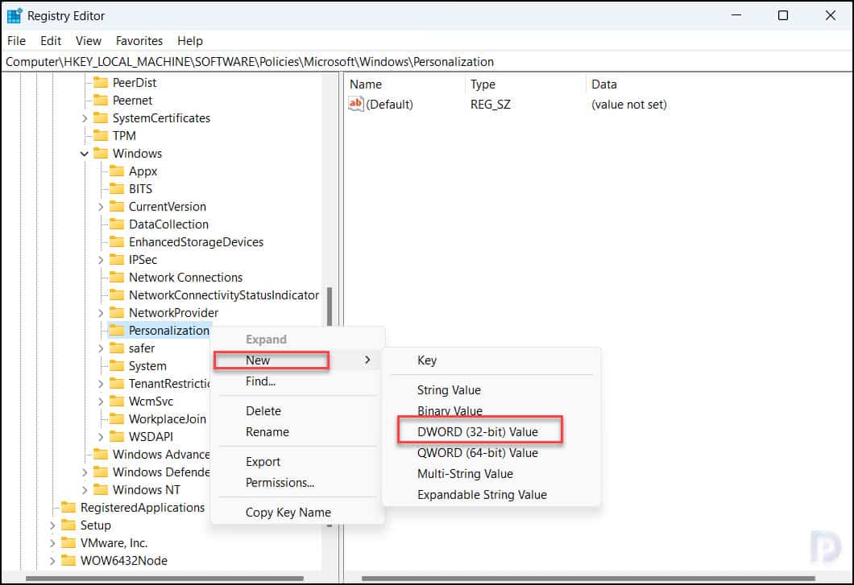Screen dimensions: 854x585
Task: Click the VMware, Inc. folder icon
Action: pos(68,542)
